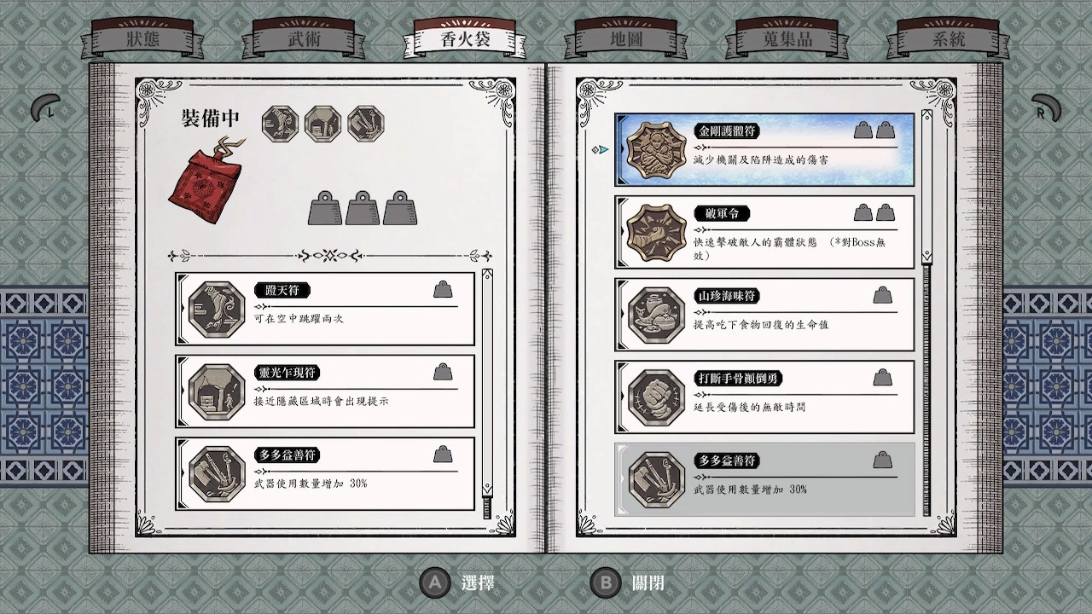Switch to the 蒐集品 tab
The width and height of the screenshot is (1092, 614).
(786, 40)
